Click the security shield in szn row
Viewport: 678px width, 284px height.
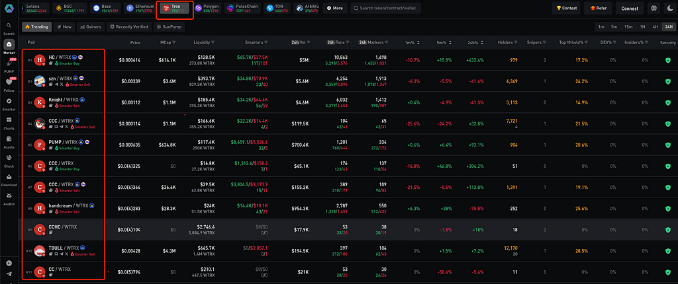pyautogui.click(x=667, y=81)
